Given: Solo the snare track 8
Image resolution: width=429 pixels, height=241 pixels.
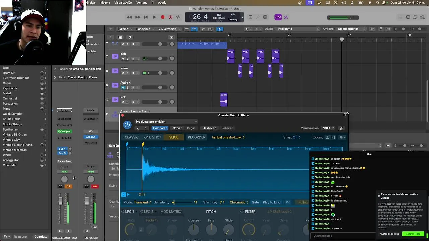Looking at the screenshot, I should [128, 73].
